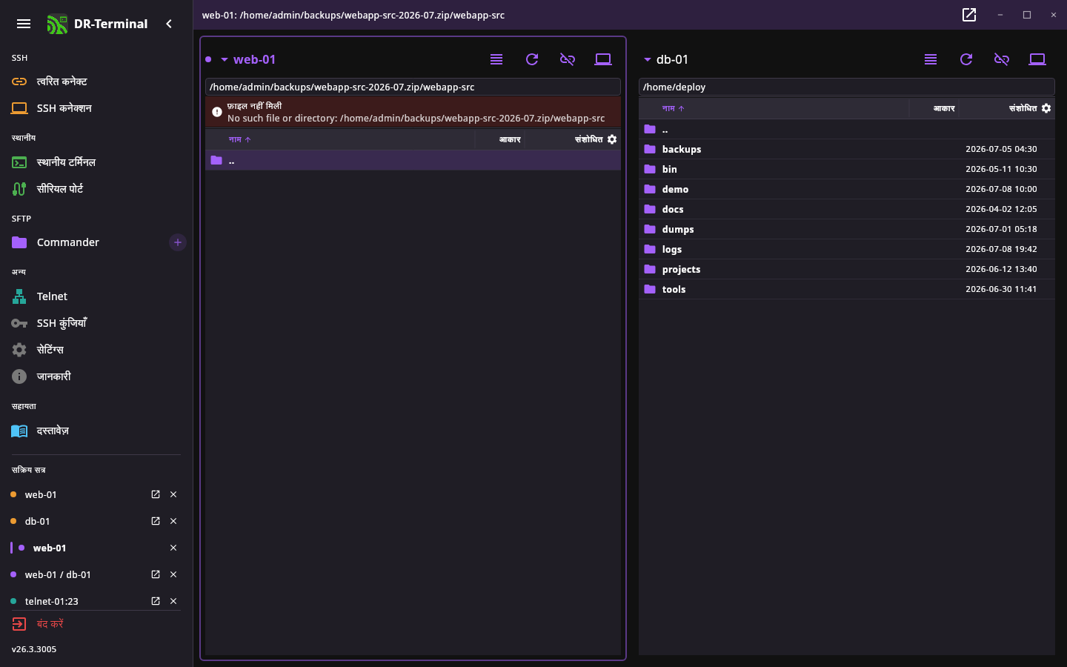Select the tools folder
The height and width of the screenshot is (667, 1067).
tap(847, 289)
